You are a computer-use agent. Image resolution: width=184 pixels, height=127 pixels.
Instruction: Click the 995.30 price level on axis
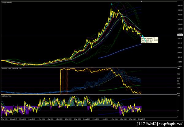point(180,38)
